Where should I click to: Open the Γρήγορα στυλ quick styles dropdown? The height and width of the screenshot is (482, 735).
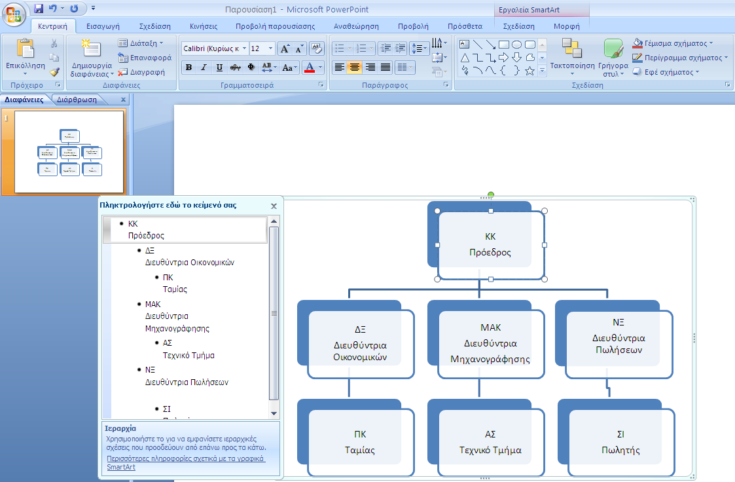(613, 58)
